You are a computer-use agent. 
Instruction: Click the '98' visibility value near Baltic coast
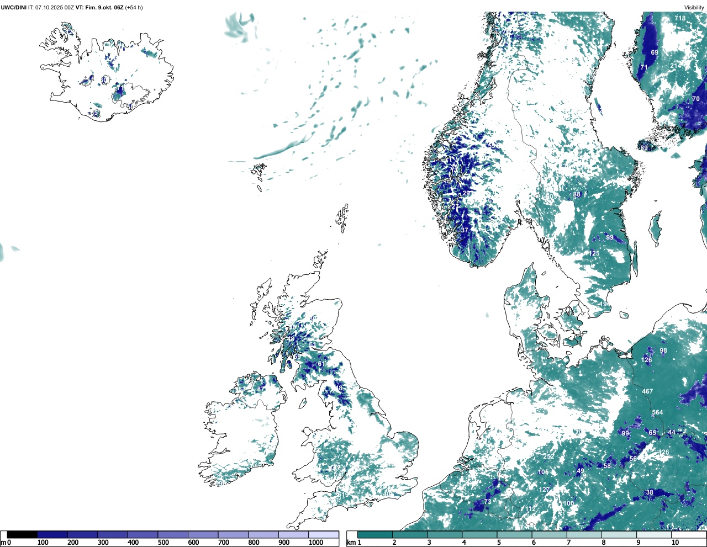click(x=663, y=350)
